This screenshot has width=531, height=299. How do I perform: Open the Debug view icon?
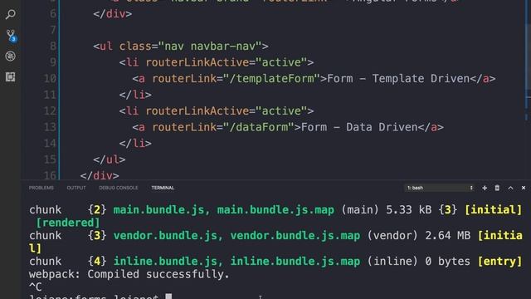tap(11, 56)
